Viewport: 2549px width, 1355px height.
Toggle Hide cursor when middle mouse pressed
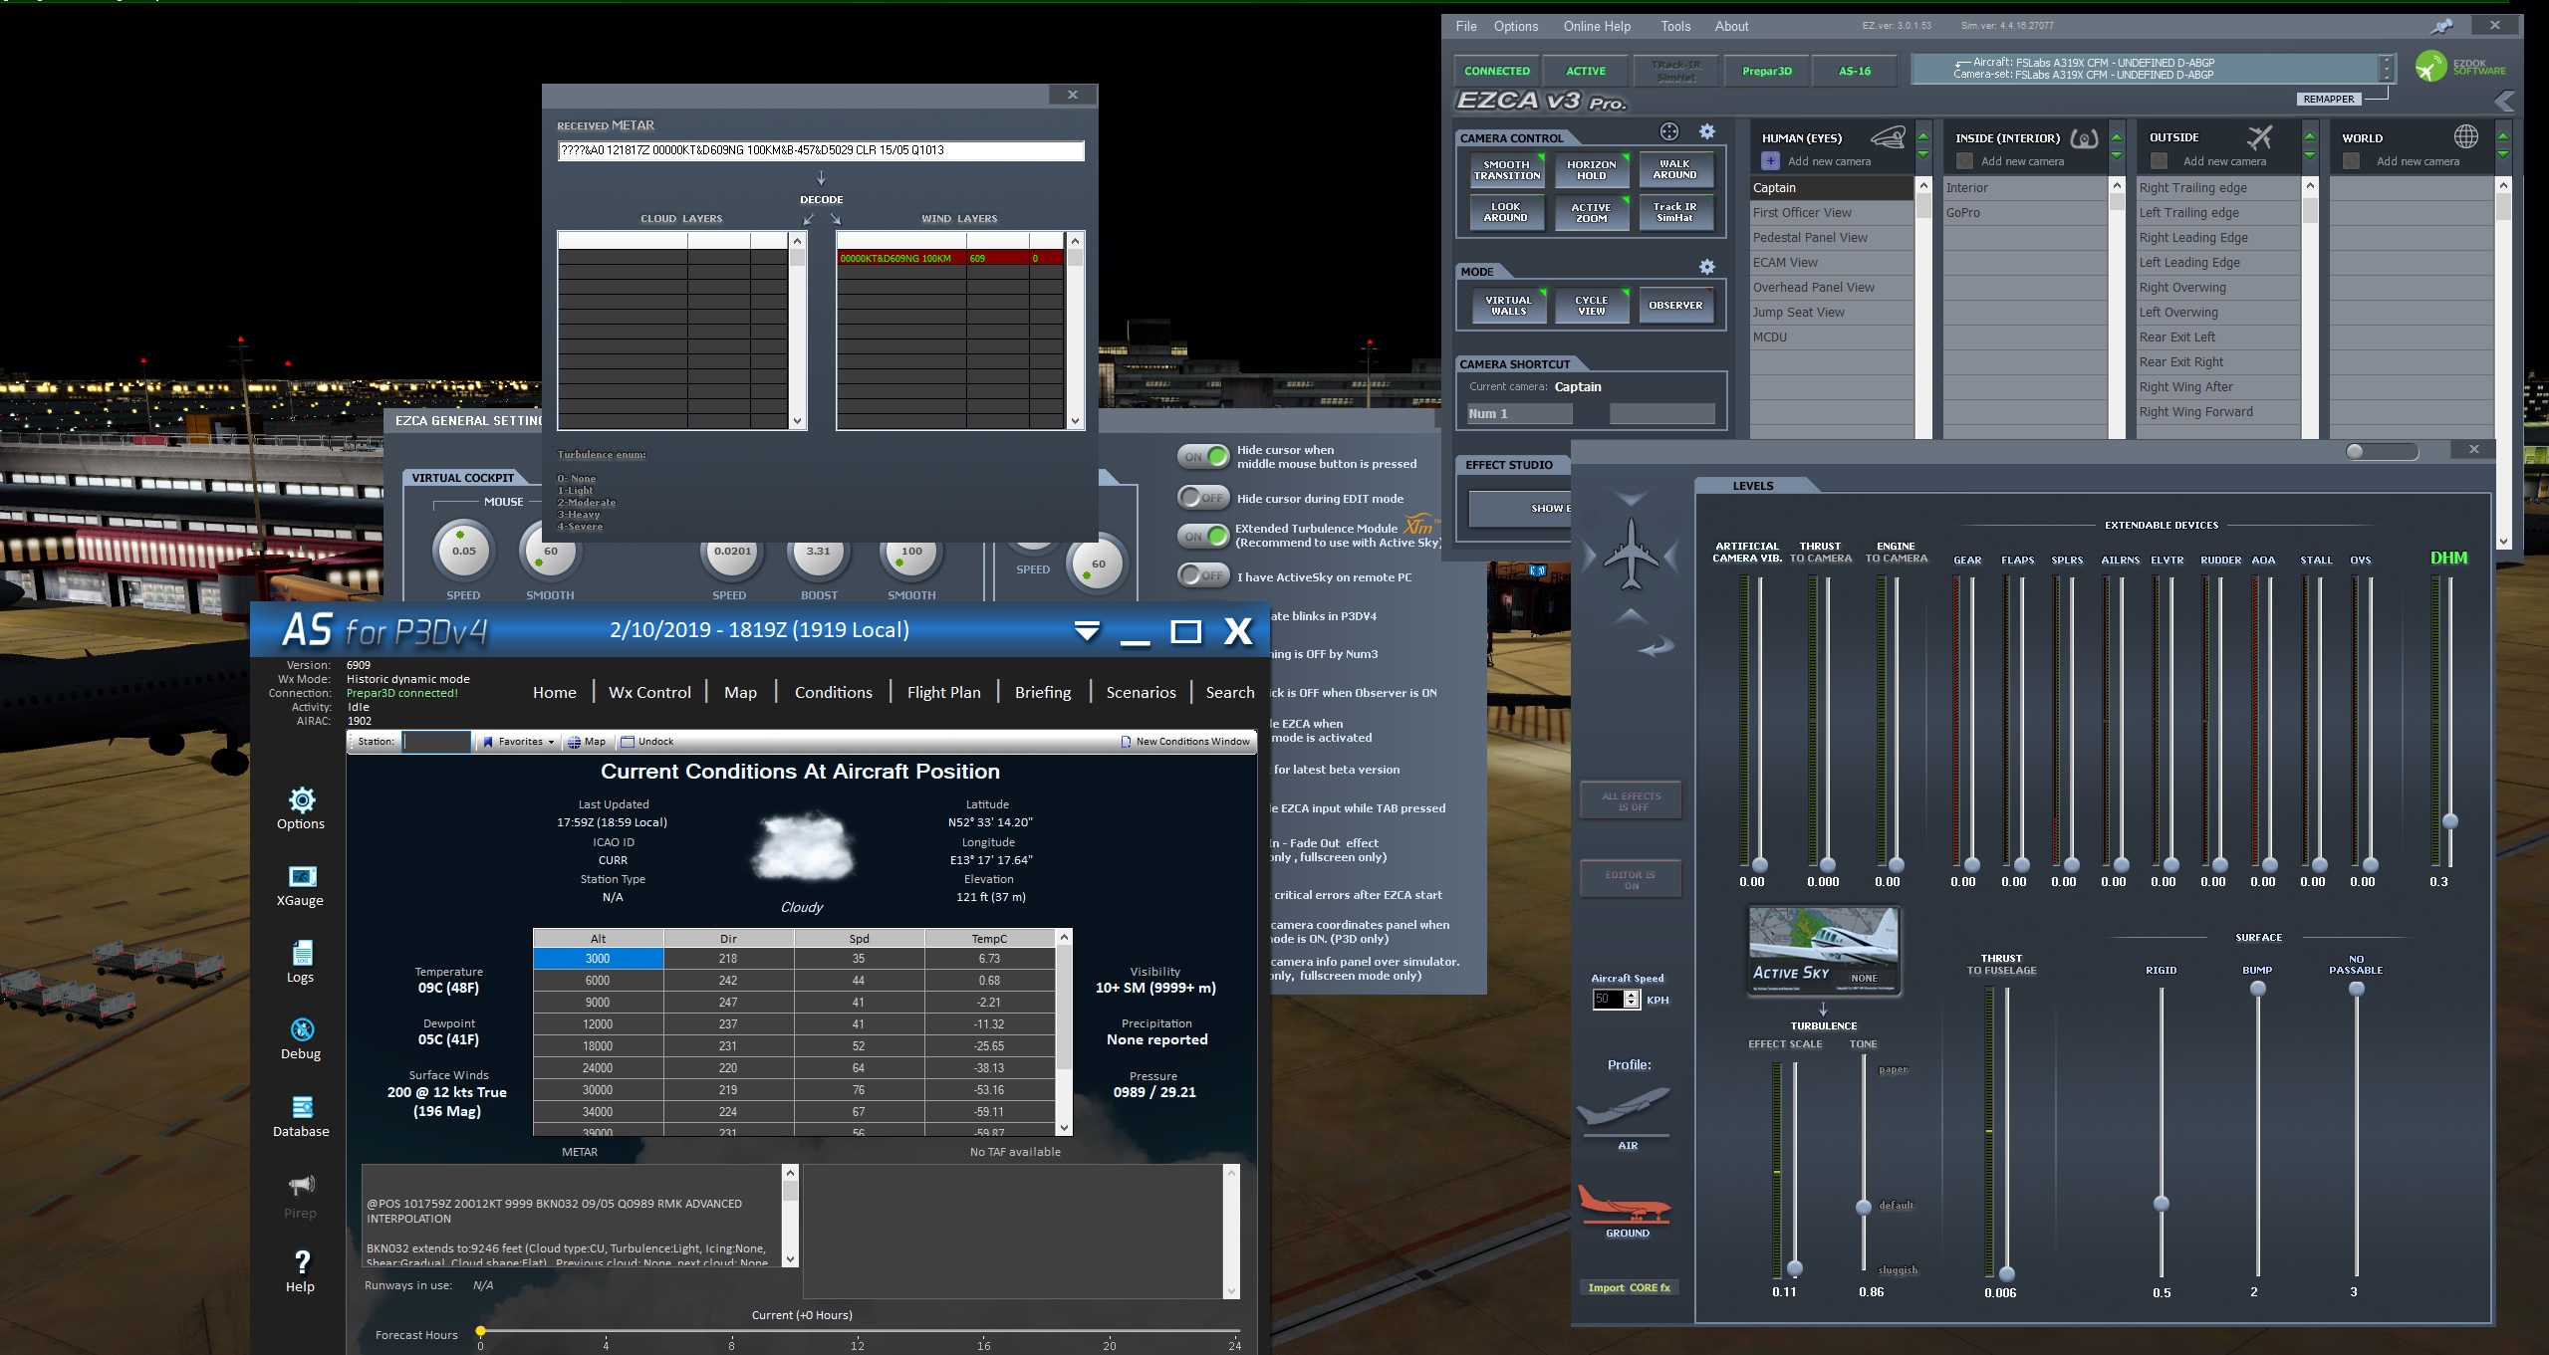point(1203,457)
